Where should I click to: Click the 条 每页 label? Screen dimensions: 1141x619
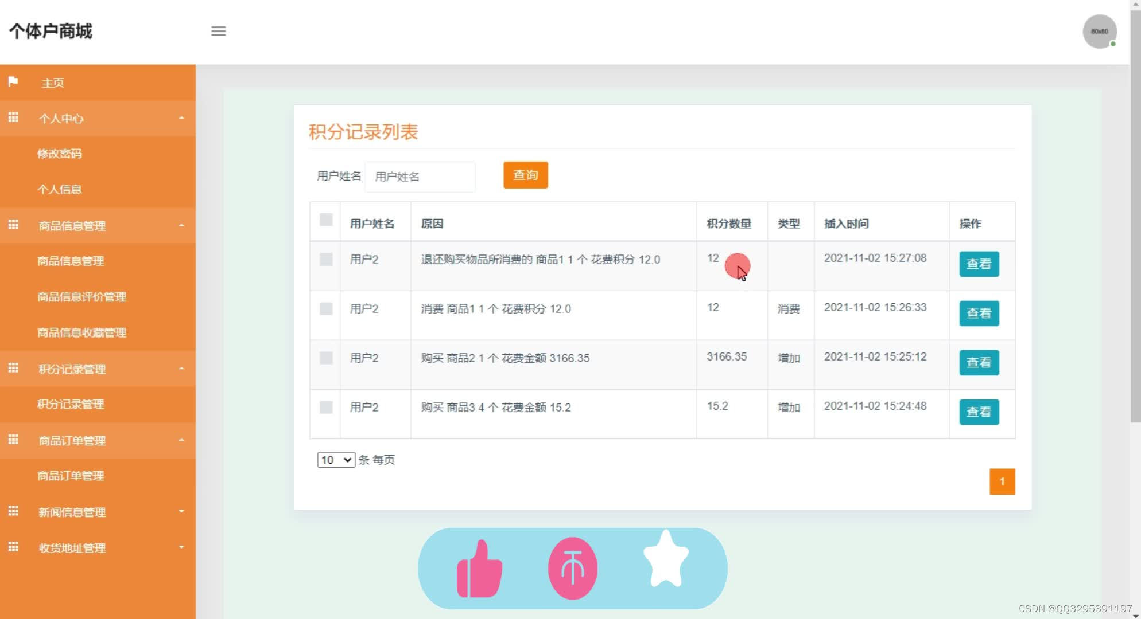(x=377, y=460)
